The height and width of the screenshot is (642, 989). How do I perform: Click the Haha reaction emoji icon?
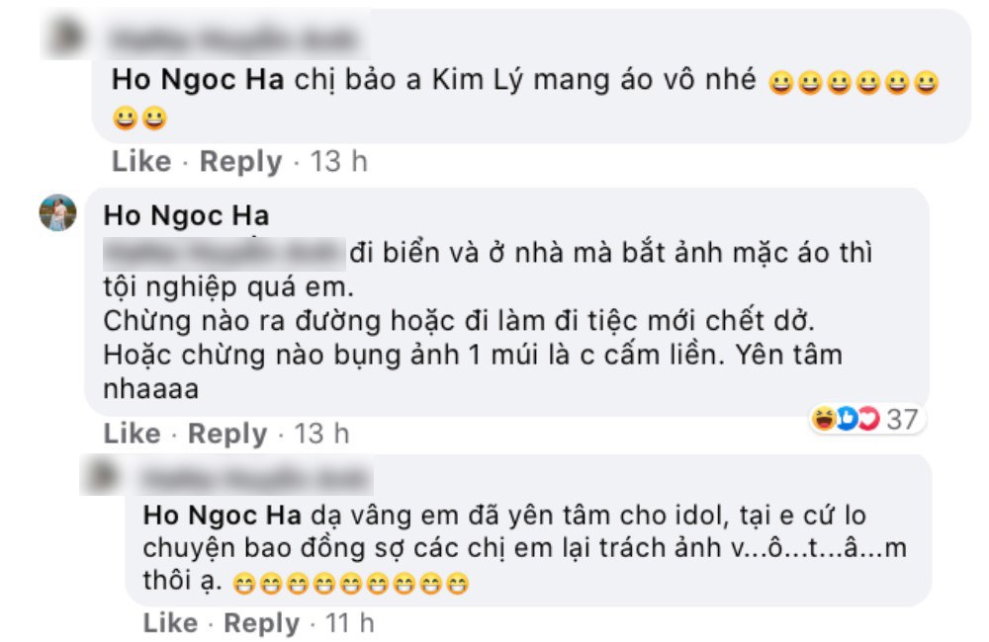pos(824,420)
